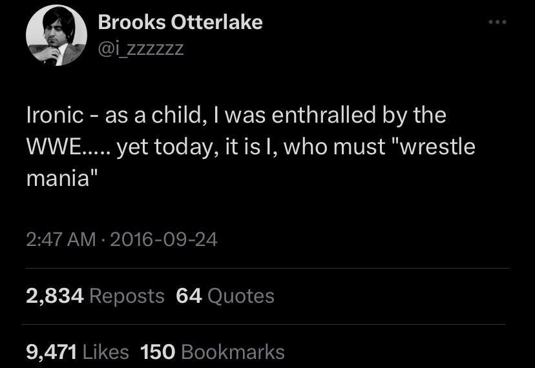Click the 2016-09-24 post date
Image resolution: width=535 pixels, height=368 pixels.
pyautogui.click(x=163, y=240)
